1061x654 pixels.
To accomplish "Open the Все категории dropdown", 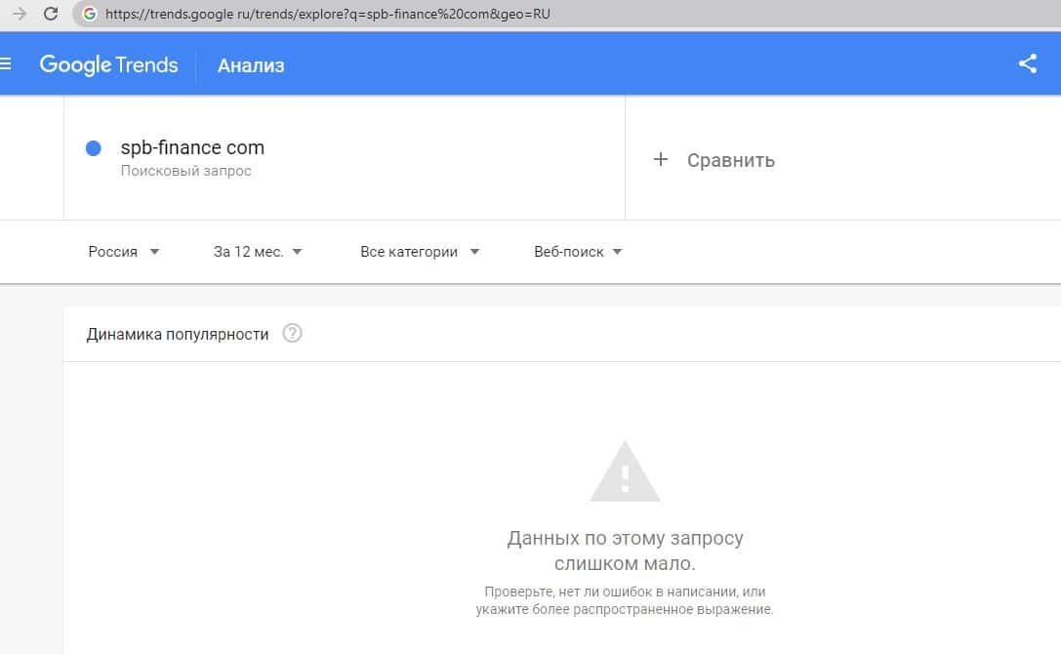I will 420,252.
